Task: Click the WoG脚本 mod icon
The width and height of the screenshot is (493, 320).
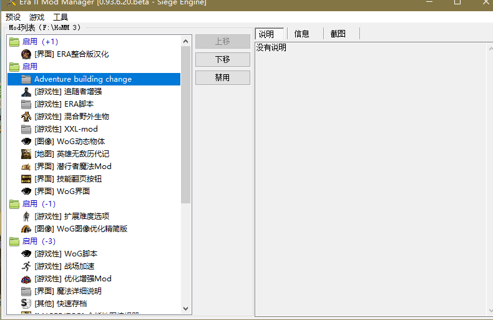Action: (x=26, y=254)
